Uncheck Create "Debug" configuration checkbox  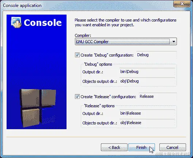pos(77,55)
